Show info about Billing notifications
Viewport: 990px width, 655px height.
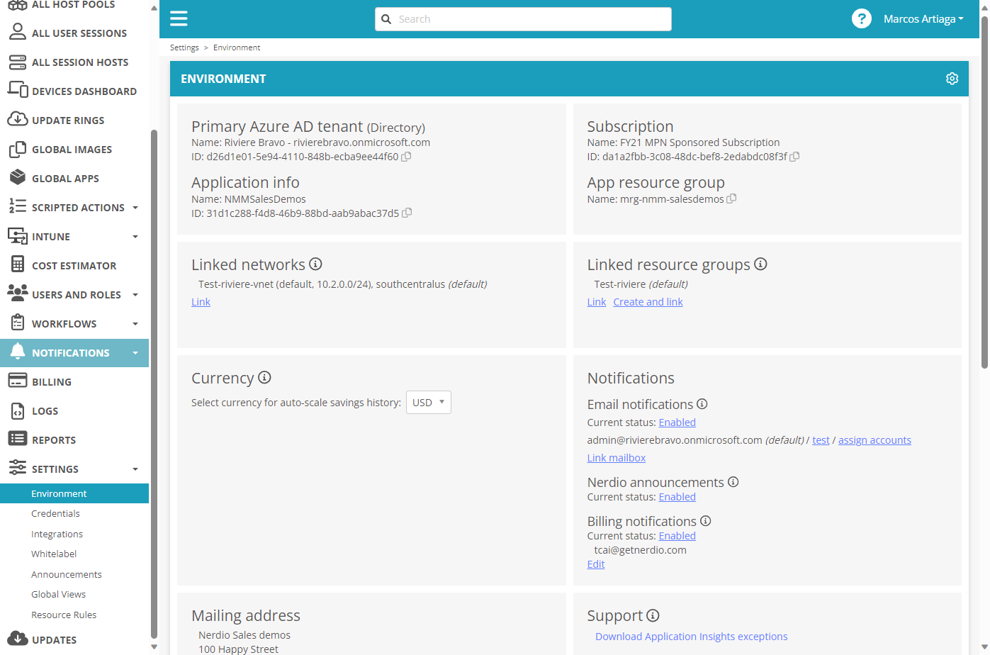tap(705, 521)
